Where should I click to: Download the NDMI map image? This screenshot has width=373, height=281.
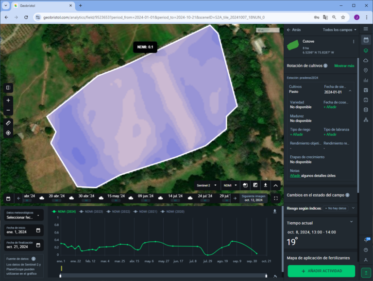[x=266, y=185]
